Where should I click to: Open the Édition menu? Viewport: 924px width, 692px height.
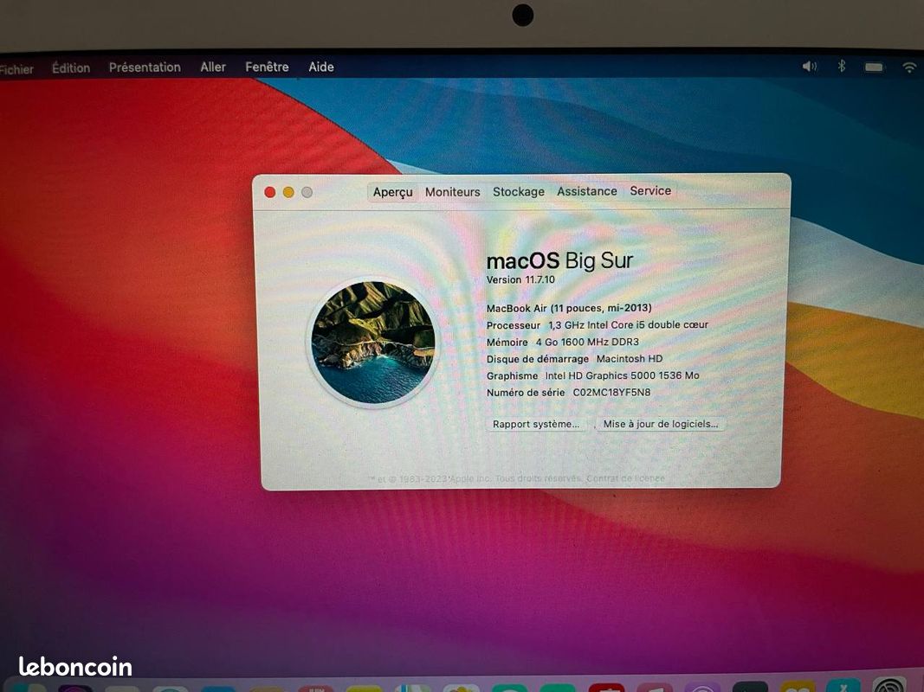(x=71, y=67)
